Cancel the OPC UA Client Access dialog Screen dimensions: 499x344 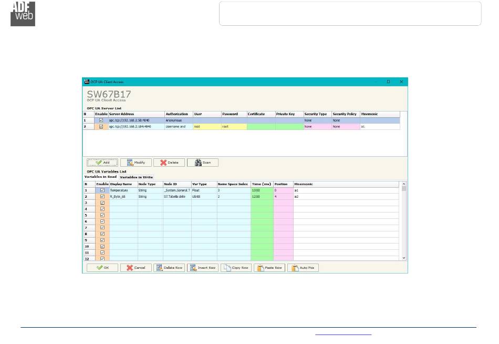136,268
